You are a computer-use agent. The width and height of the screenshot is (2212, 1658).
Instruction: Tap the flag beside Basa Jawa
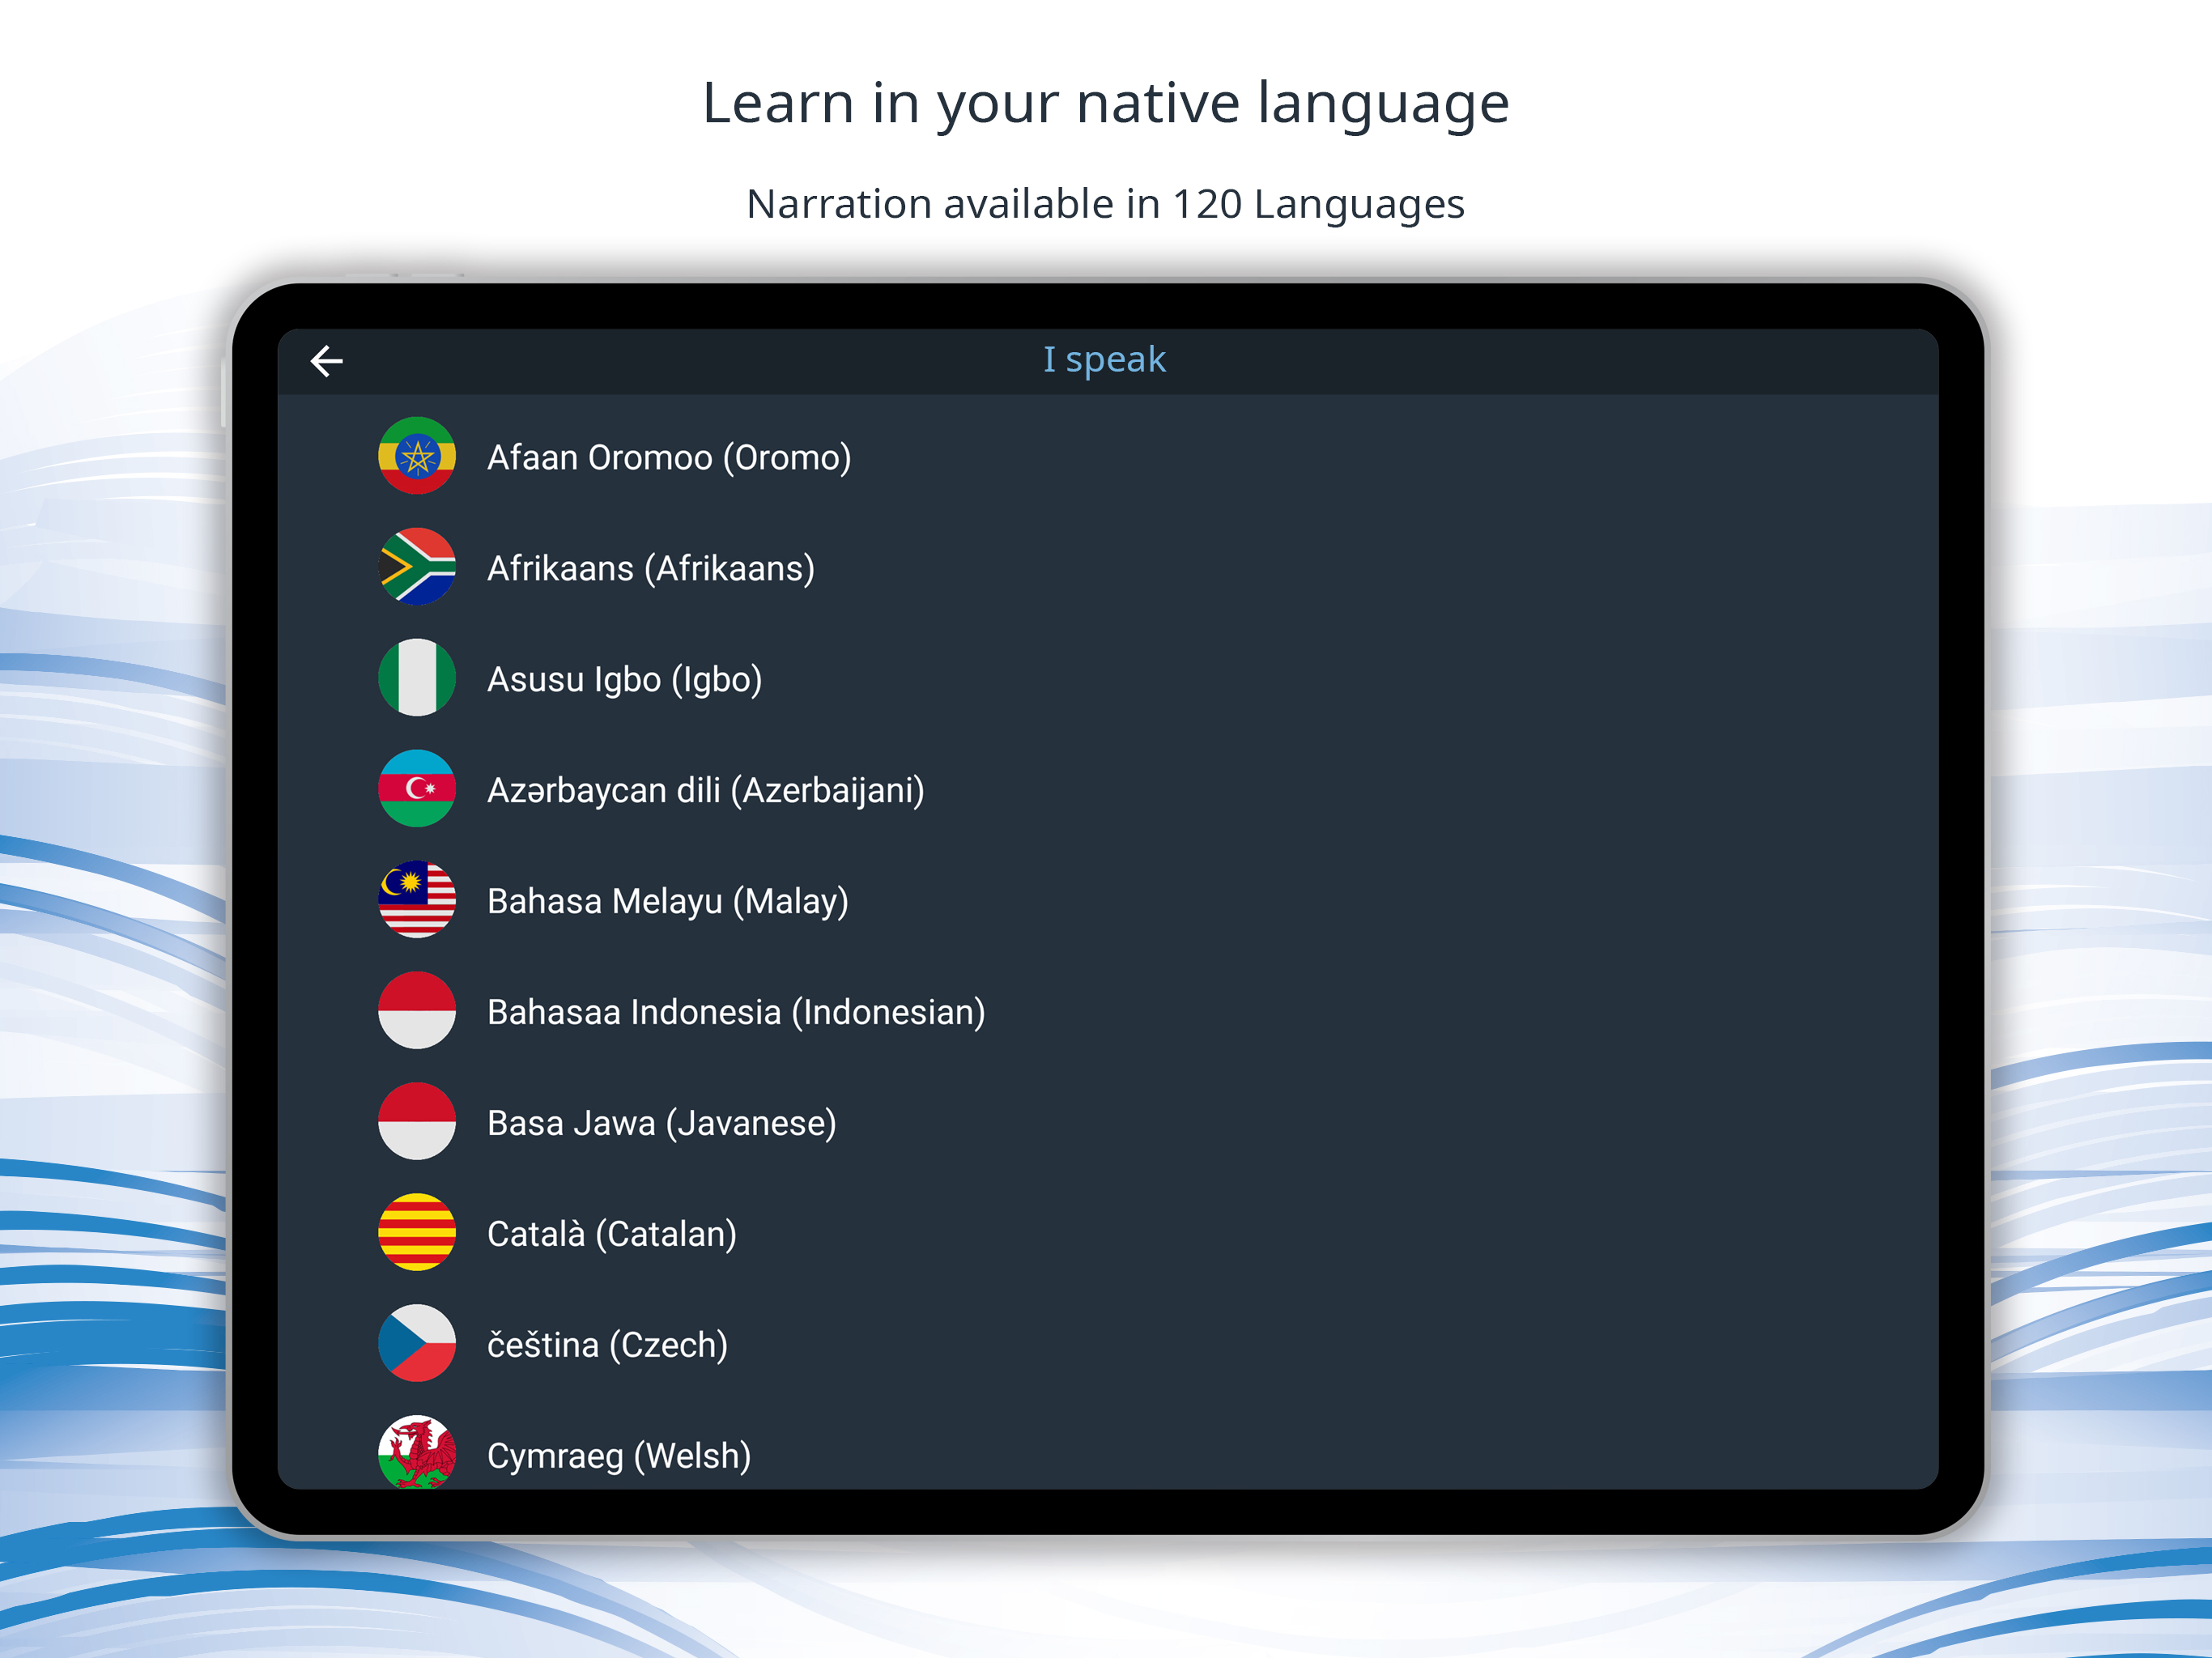417,1122
